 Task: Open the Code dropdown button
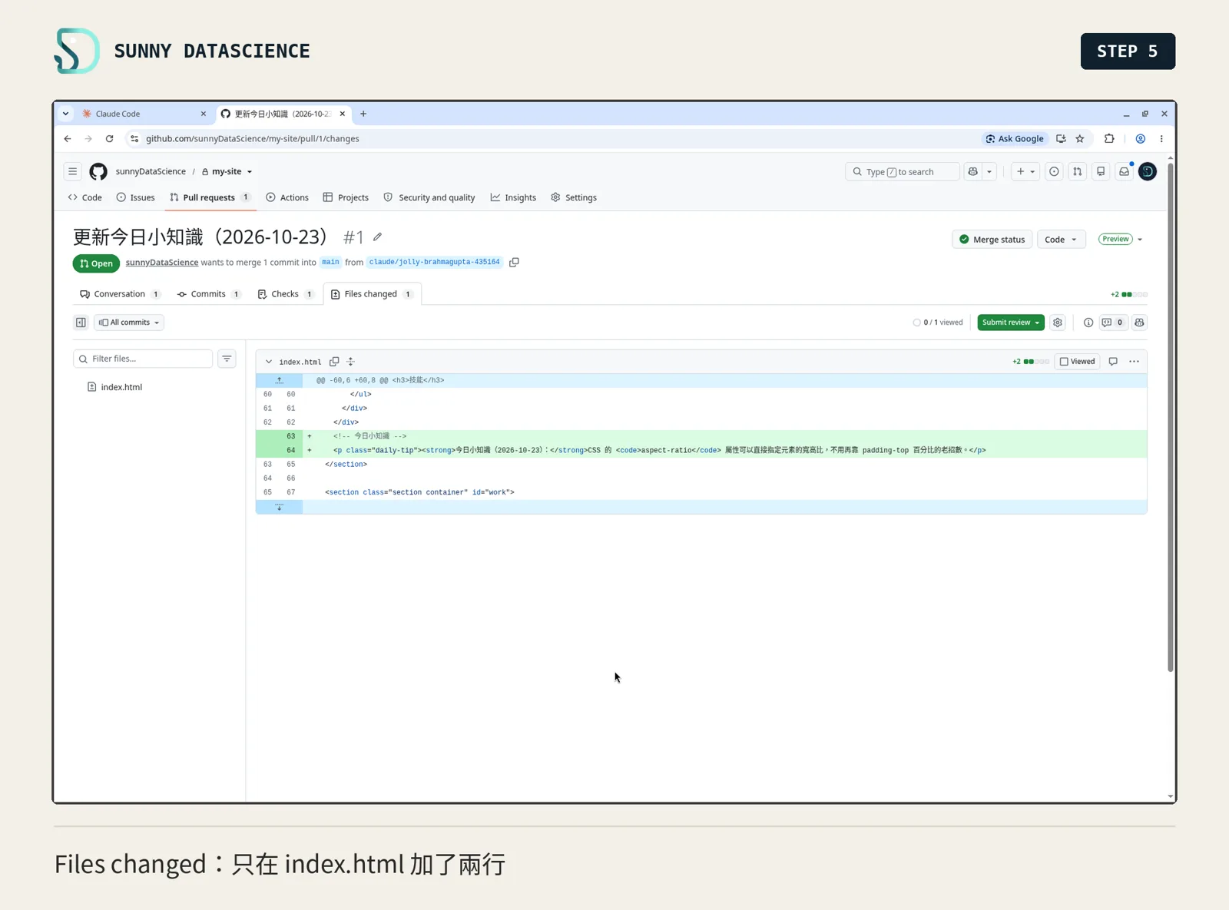click(x=1061, y=240)
